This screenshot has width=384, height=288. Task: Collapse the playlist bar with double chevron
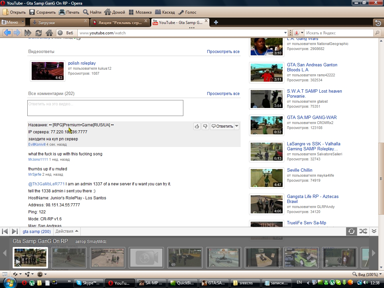click(x=374, y=231)
